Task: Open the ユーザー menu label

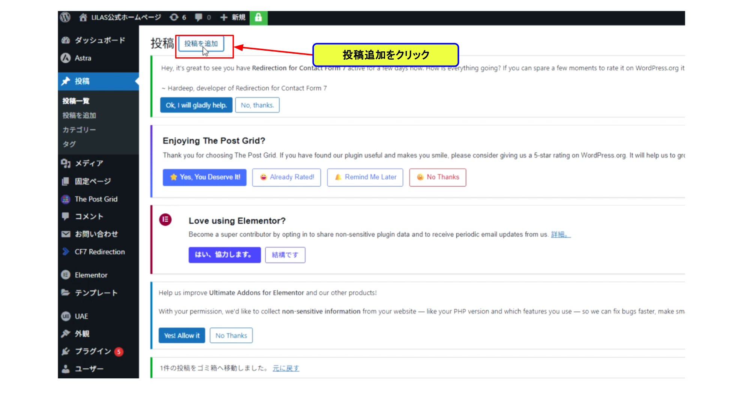Action: 89,369
